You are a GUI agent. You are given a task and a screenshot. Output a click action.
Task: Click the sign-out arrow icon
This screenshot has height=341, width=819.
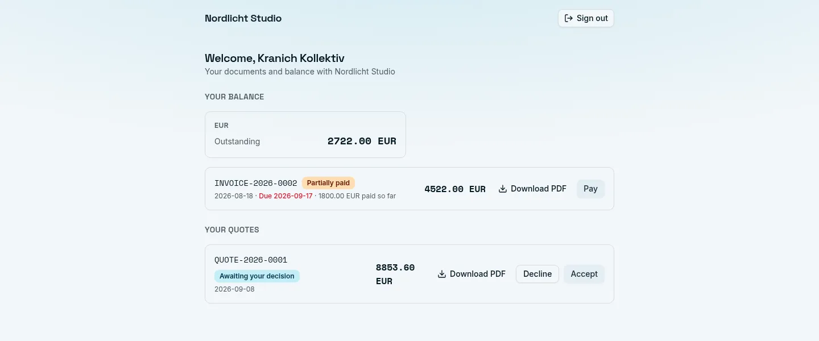(568, 18)
